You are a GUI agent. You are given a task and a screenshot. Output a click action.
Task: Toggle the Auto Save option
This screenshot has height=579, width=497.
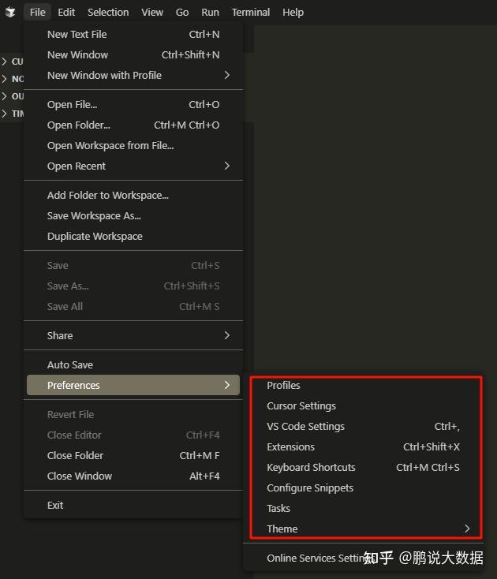pyautogui.click(x=70, y=365)
